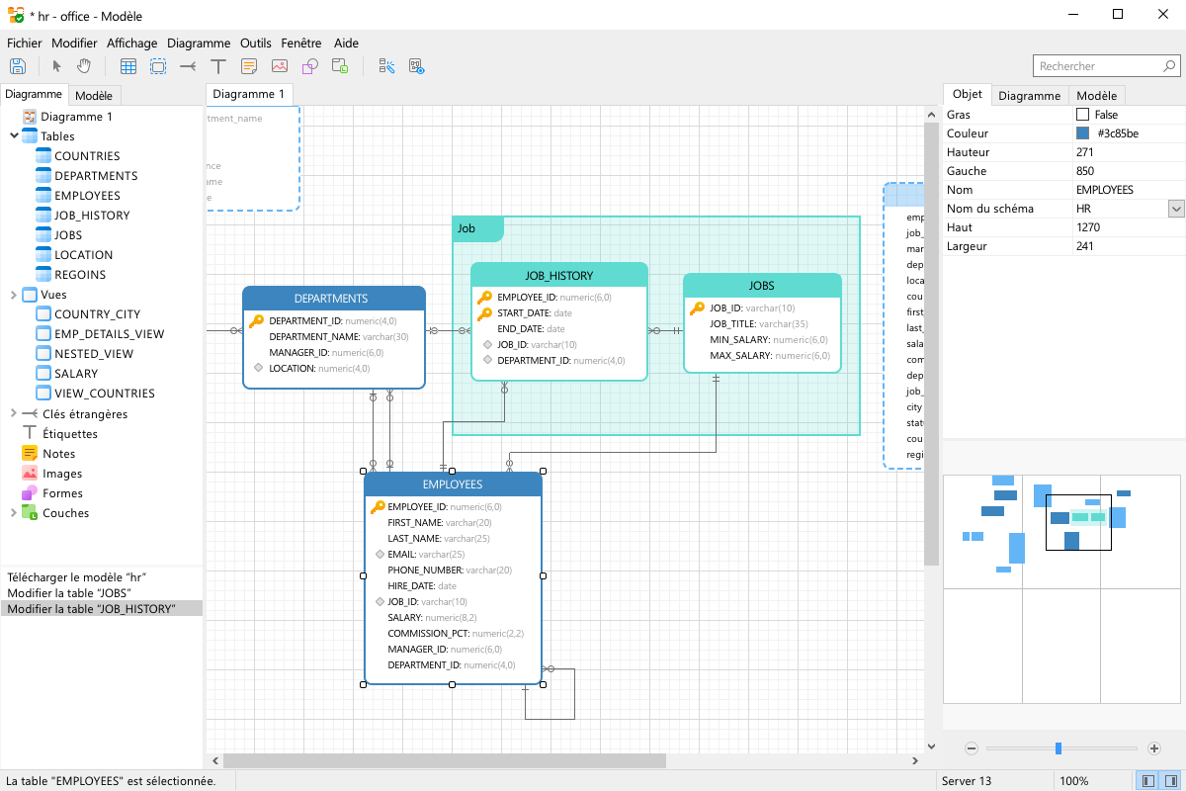This screenshot has width=1186, height=791.
Task: Select the COUNTRIES table in tree
Action: pyautogui.click(x=87, y=156)
